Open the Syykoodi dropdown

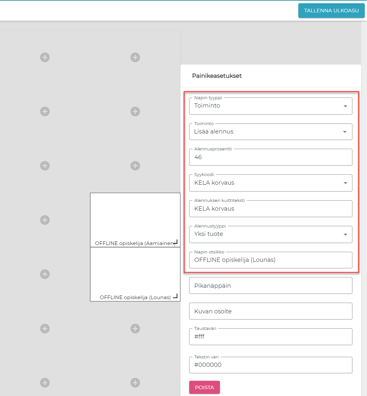coord(270,183)
